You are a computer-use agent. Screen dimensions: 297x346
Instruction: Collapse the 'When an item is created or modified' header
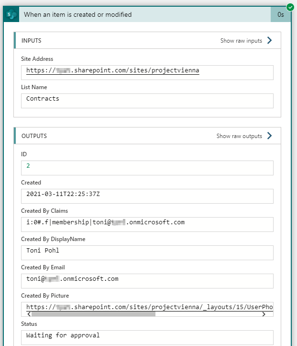pyautogui.click(x=143, y=14)
